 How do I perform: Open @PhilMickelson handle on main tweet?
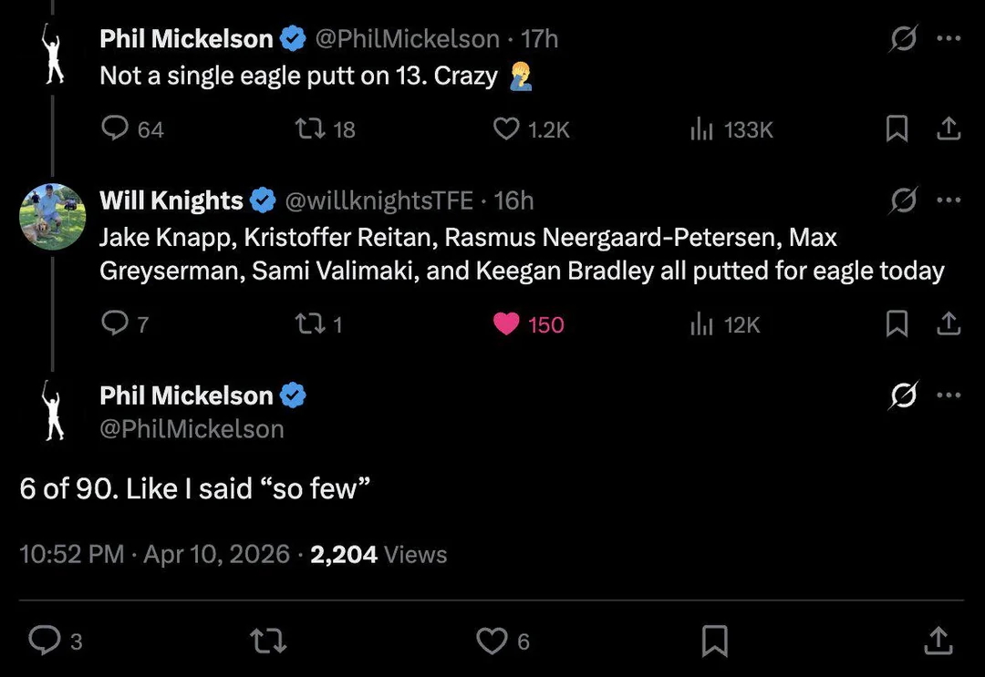click(192, 429)
